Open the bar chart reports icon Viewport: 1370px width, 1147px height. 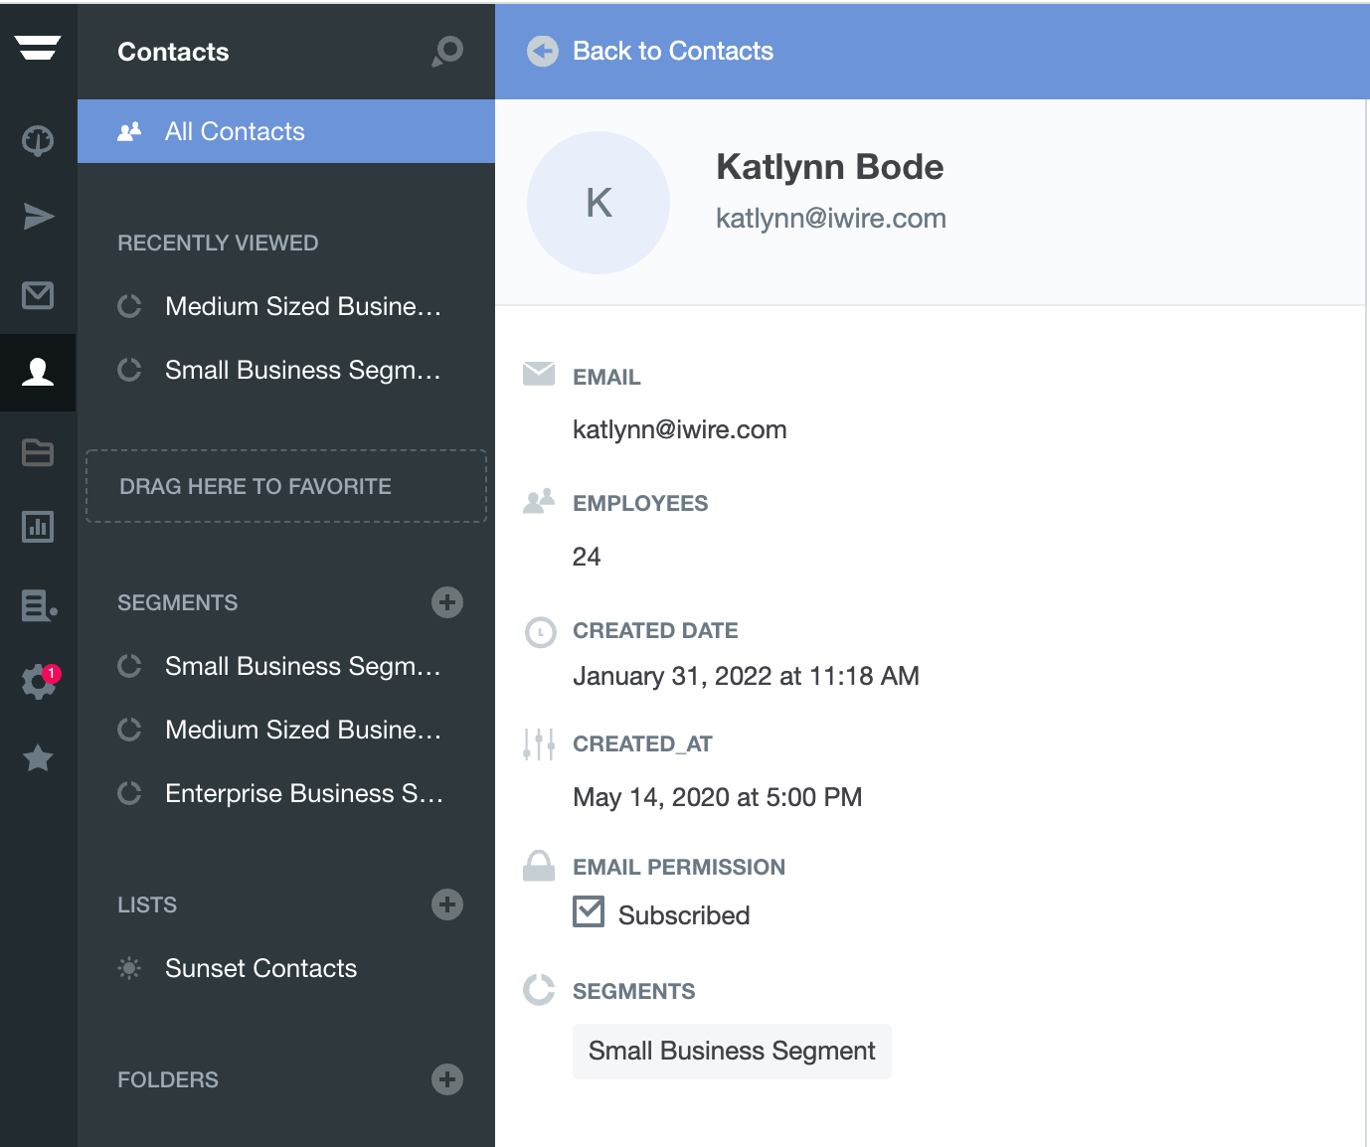click(38, 527)
